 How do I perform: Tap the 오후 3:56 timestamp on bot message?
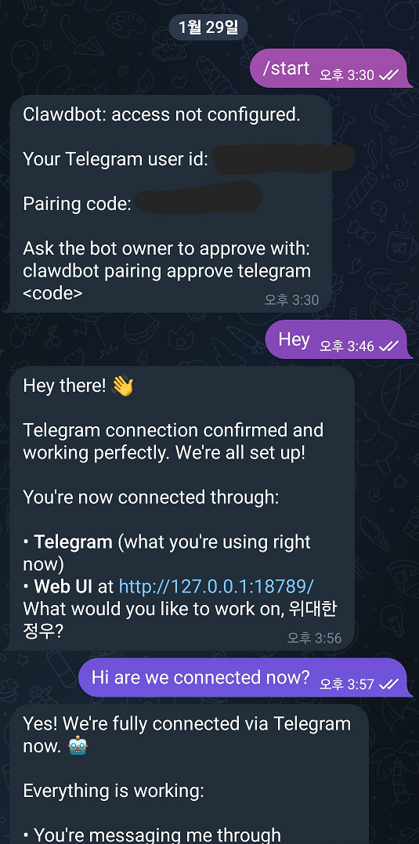click(314, 638)
